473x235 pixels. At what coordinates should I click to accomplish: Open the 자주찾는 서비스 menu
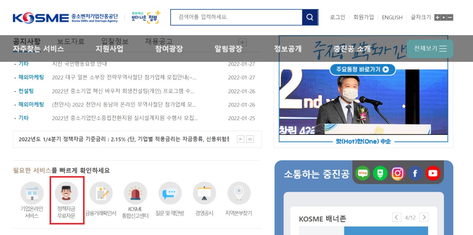(x=38, y=49)
